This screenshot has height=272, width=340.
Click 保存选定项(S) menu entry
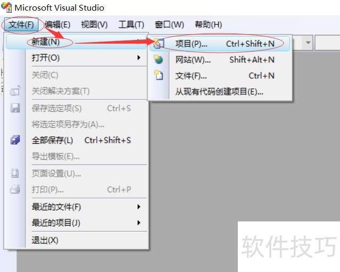click(x=76, y=108)
